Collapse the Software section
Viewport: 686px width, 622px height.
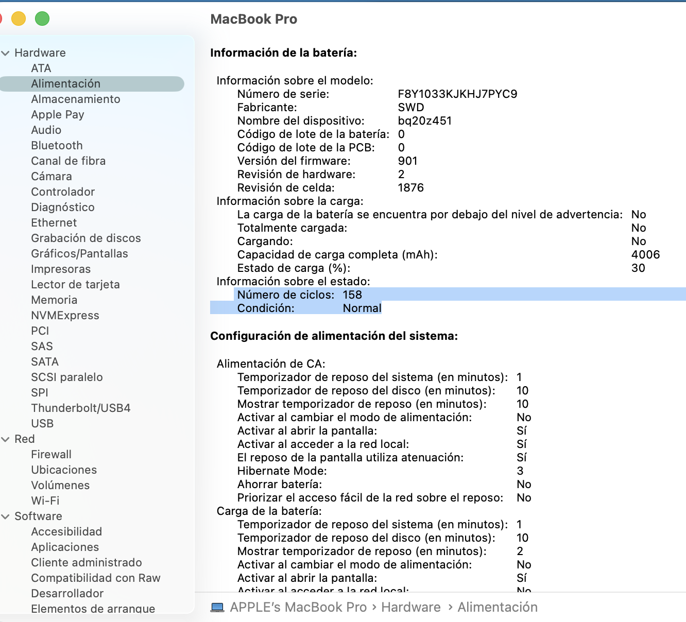(6, 516)
